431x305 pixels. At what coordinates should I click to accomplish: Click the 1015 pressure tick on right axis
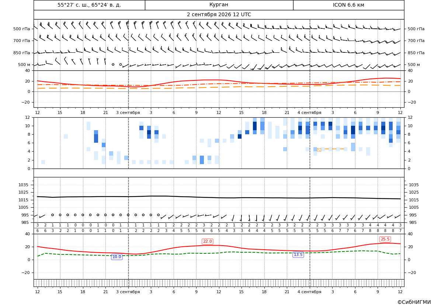coord(414,200)
